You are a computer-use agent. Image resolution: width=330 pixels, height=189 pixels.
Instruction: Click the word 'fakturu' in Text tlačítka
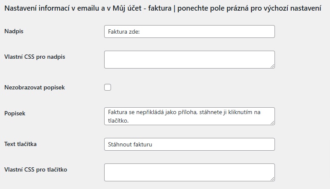pyautogui.click(x=143, y=145)
